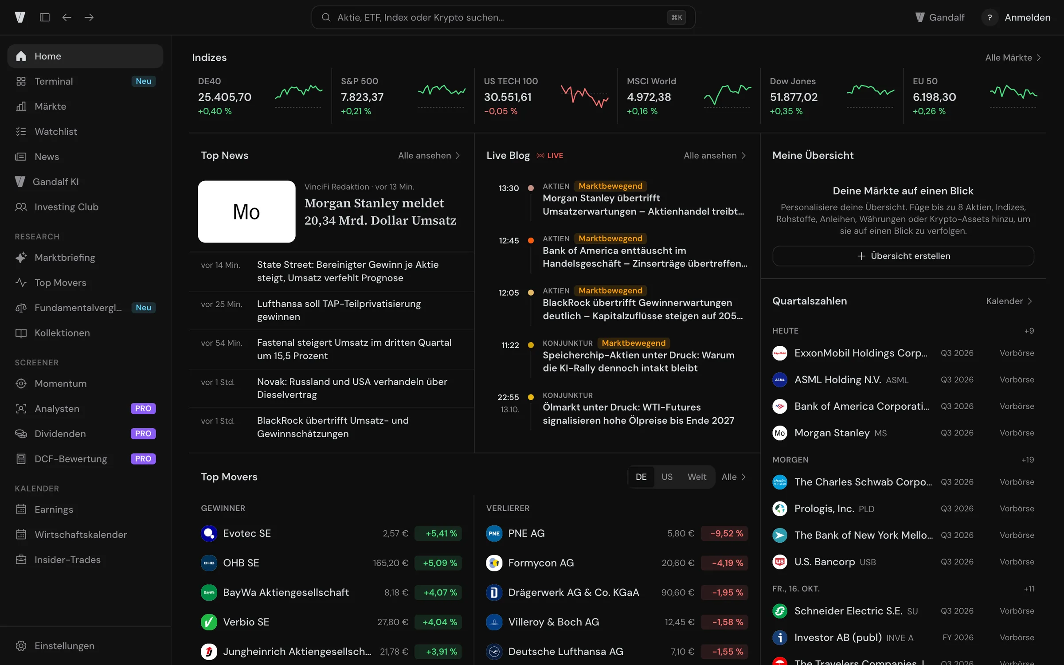The image size is (1064, 665).
Task: Switch Top Movers to Welt
Action: [x=697, y=477]
